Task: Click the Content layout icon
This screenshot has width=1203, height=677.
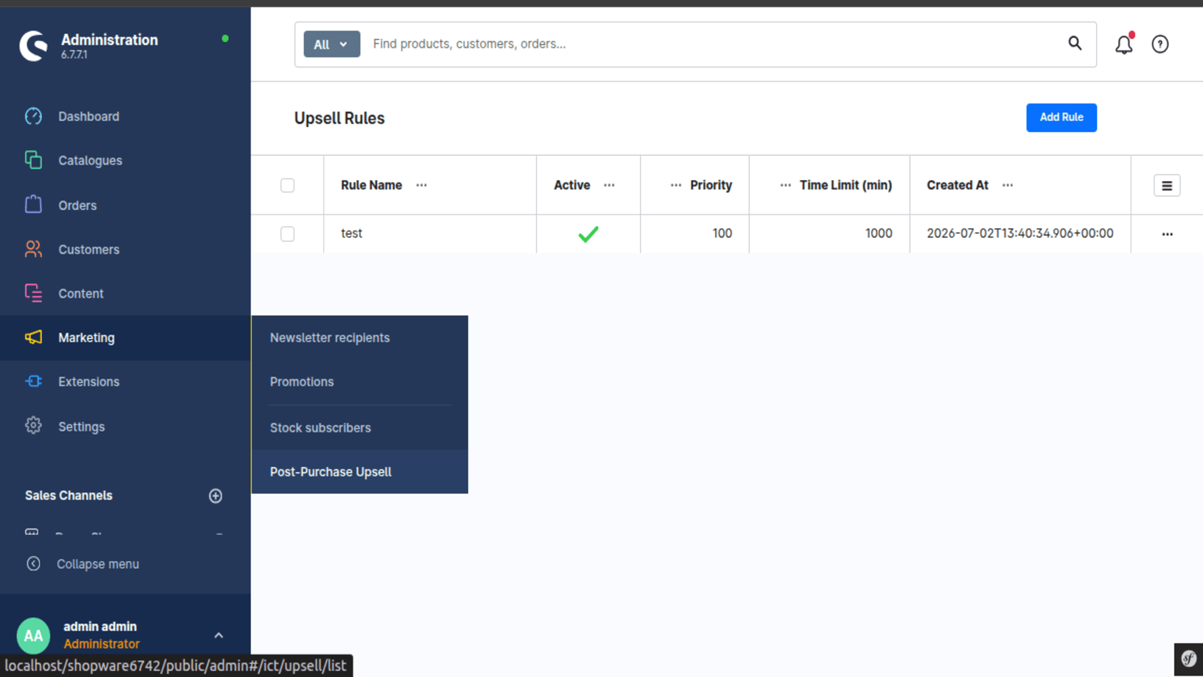Action: (x=33, y=293)
